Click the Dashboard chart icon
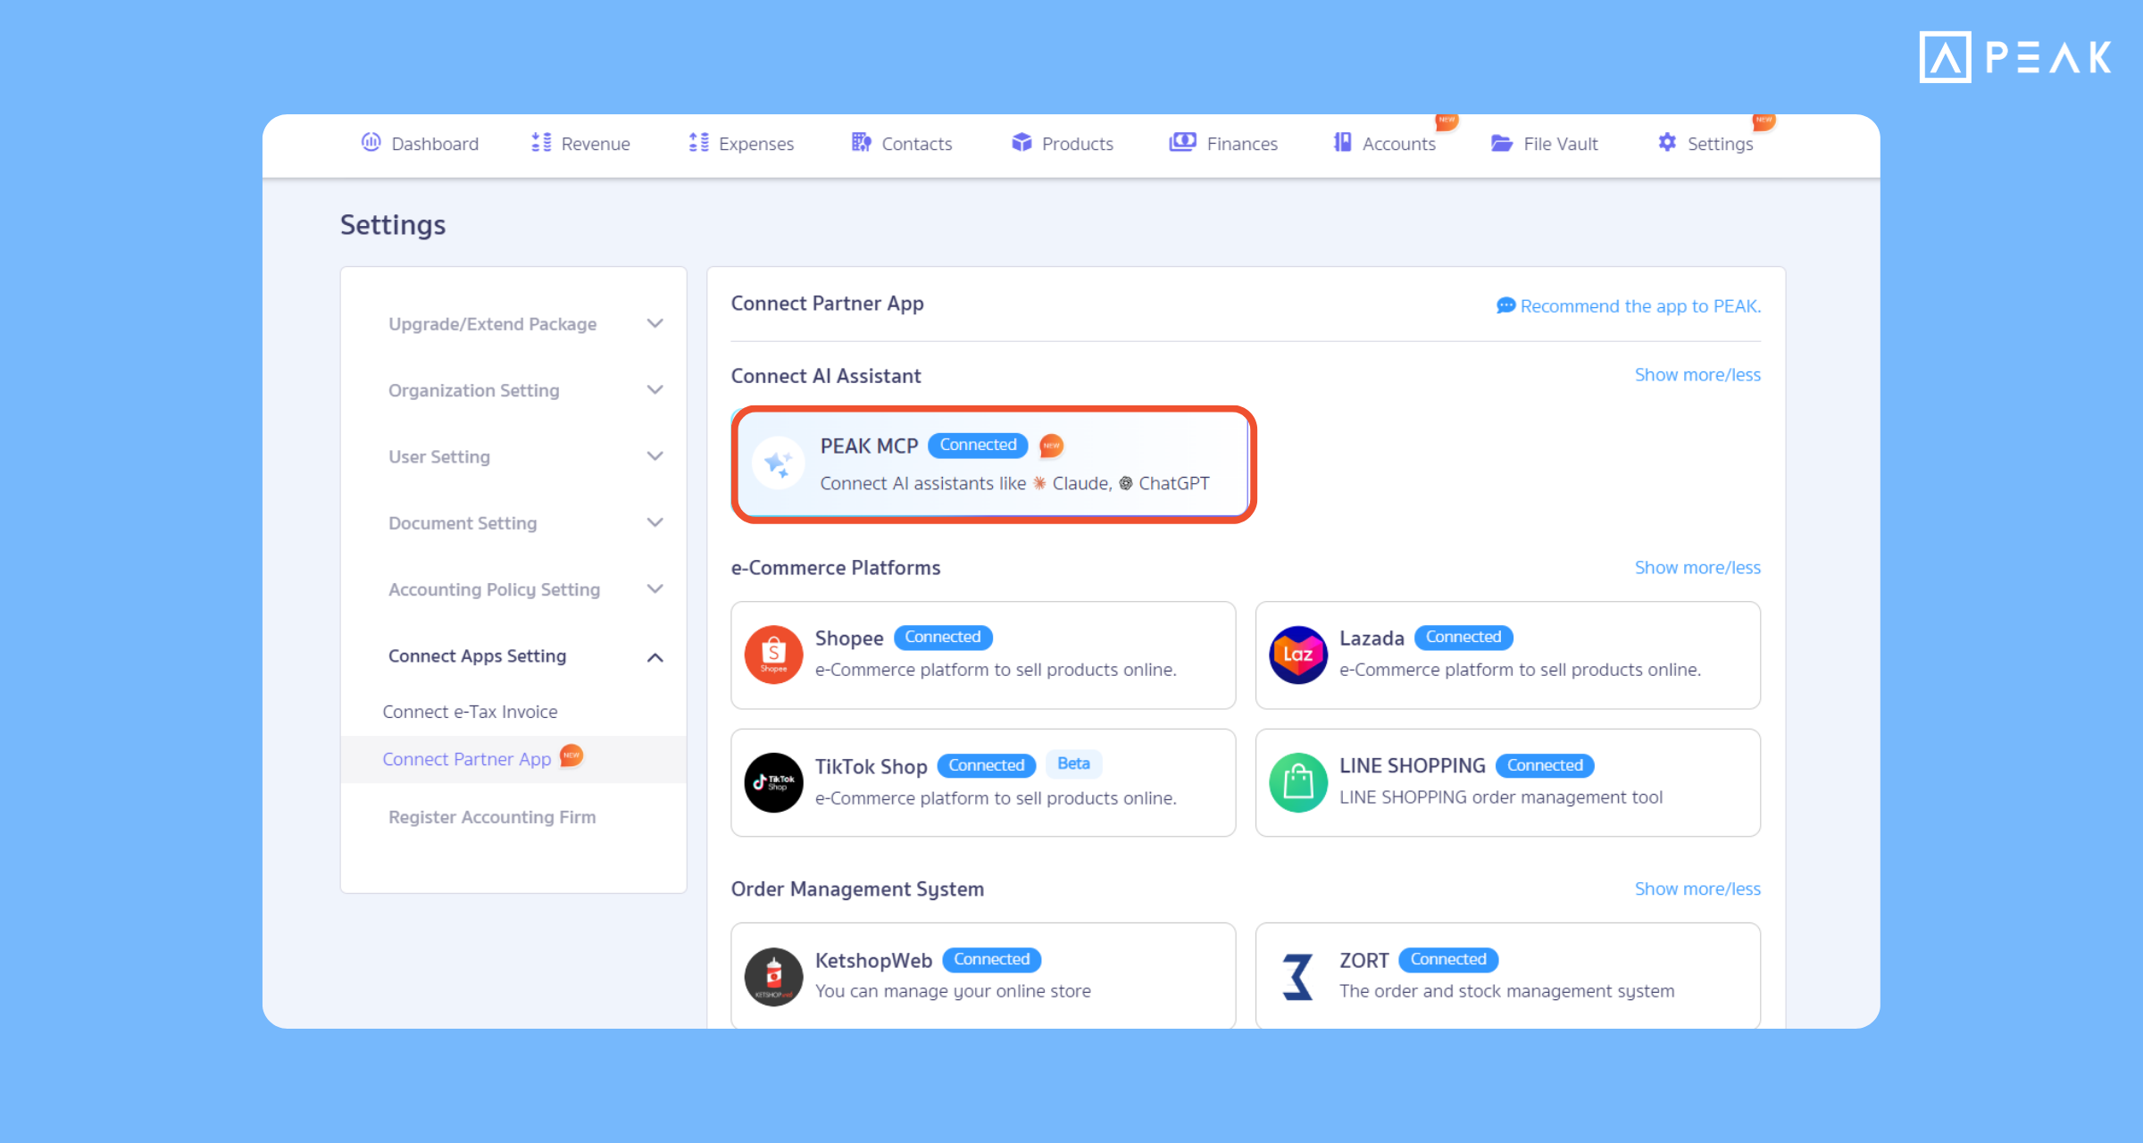Screen dimensions: 2143x1143 pos(371,143)
